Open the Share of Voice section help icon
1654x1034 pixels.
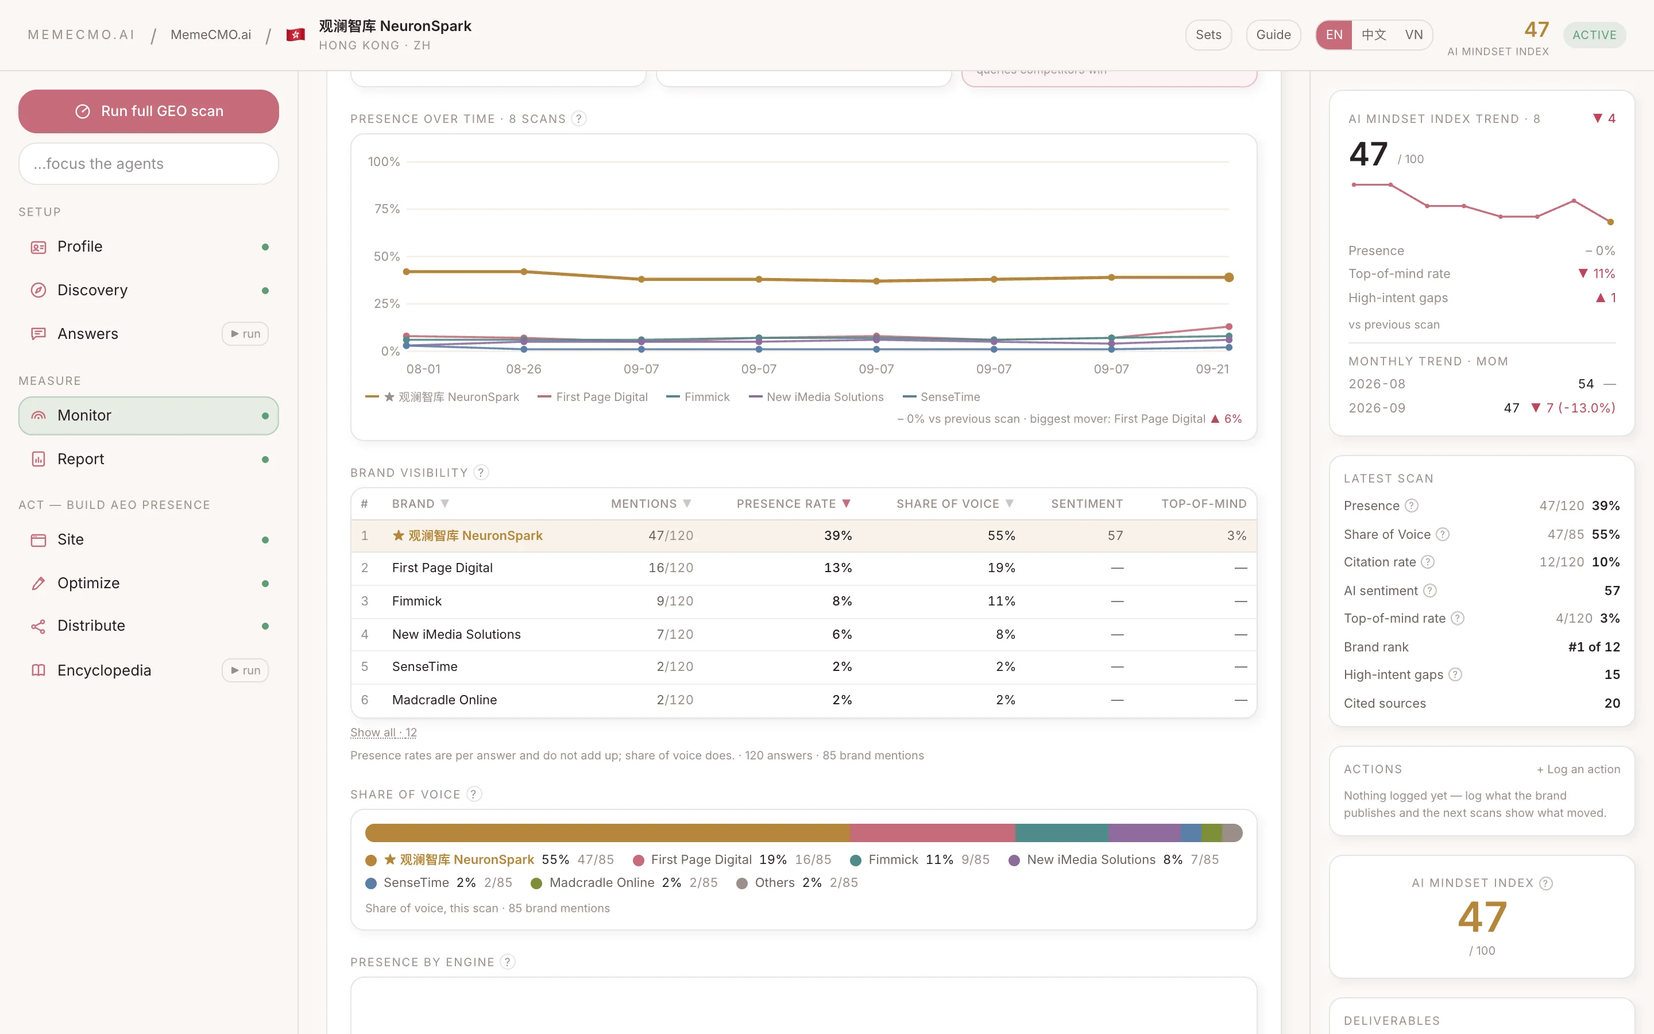click(474, 794)
